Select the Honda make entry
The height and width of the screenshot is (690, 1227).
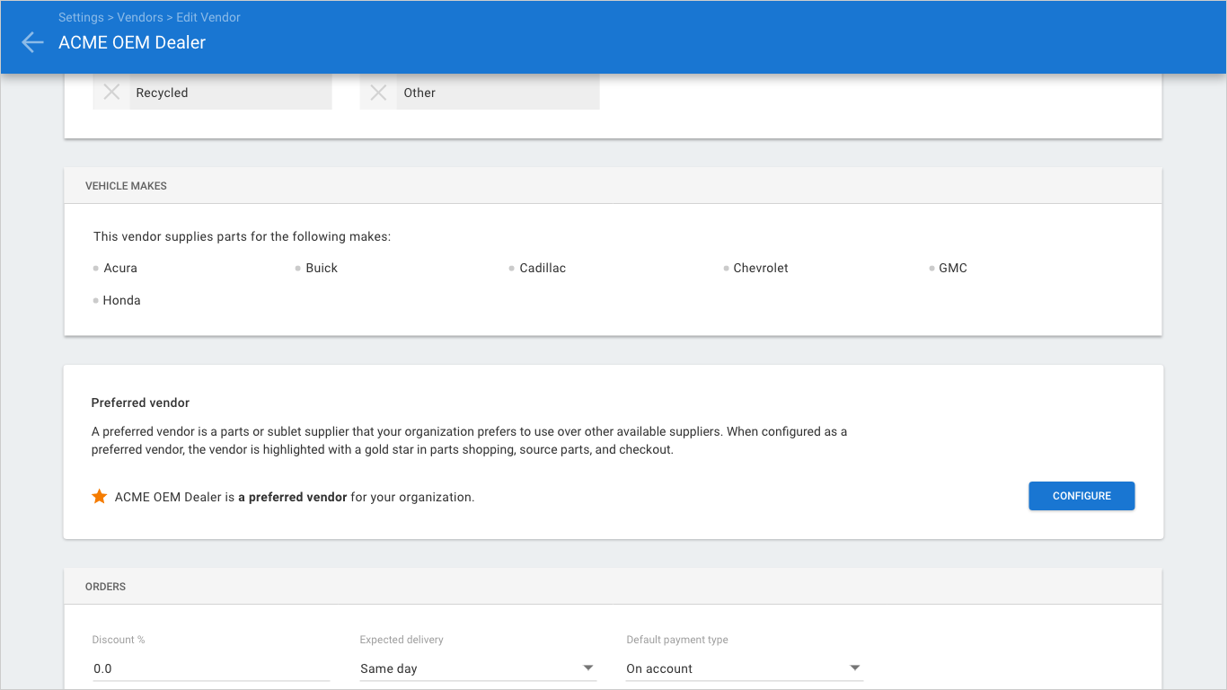[x=121, y=300]
